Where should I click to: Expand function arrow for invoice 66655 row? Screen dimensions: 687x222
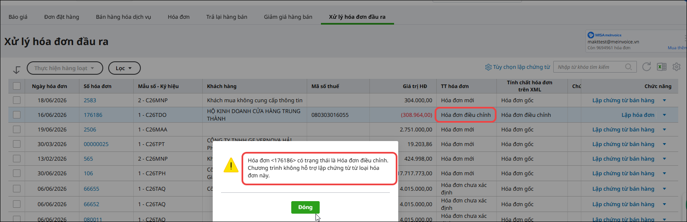click(x=664, y=189)
